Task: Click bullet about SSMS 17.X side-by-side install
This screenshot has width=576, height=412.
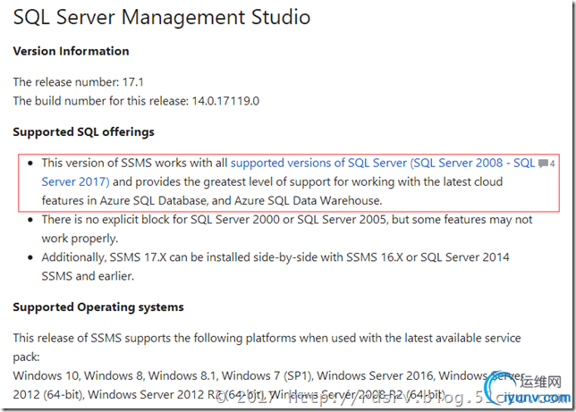Action: tap(275, 266)
